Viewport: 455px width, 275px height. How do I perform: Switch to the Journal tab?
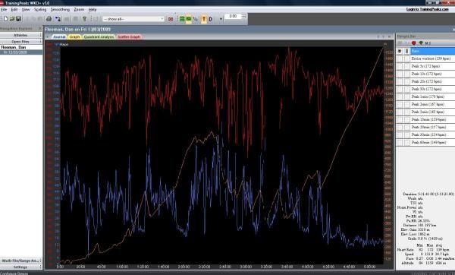pos(59,37)
